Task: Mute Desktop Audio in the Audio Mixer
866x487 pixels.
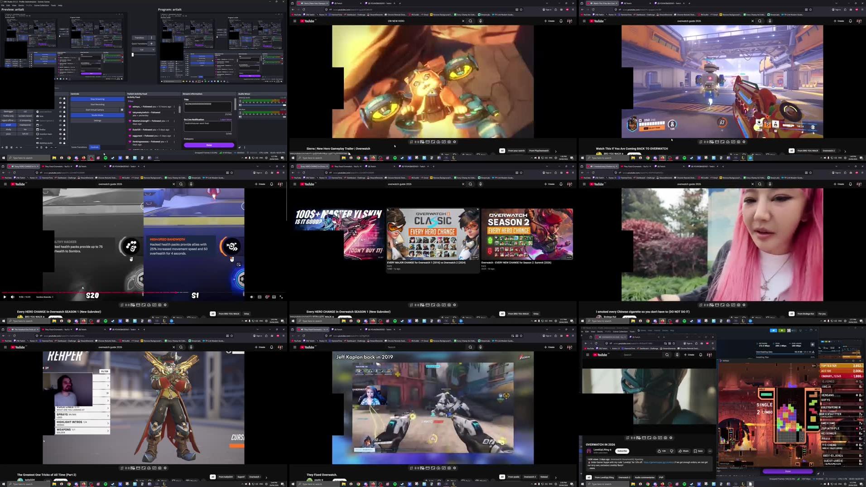Action: tap(240, 105)
